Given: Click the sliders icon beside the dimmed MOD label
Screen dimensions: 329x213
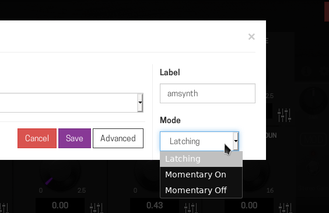Looking at the screenshot, I should [x=284, y=115].
